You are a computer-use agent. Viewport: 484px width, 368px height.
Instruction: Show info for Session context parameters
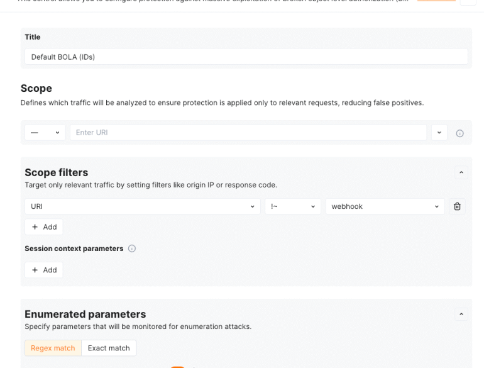pos(132,248)
